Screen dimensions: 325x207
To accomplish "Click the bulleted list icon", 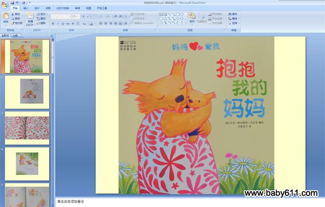I will tap(101, 16).
